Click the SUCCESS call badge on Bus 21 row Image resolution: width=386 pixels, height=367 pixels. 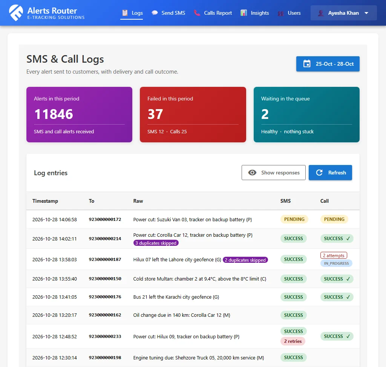[x=337, y=297]
